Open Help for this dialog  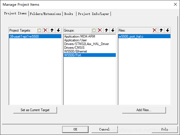point(165,129)
